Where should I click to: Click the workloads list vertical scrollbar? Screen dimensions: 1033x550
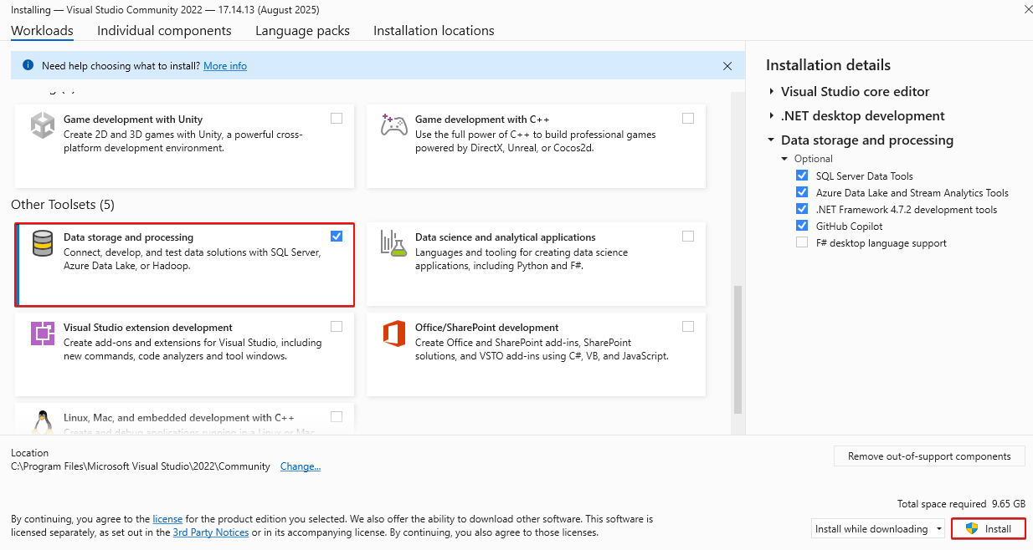(x=737, y=349)
